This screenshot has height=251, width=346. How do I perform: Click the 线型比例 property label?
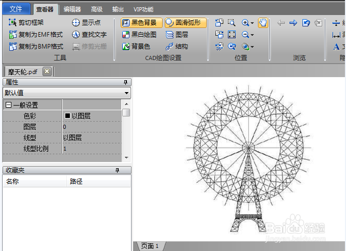pyautogui.click(x=36, y=149)
